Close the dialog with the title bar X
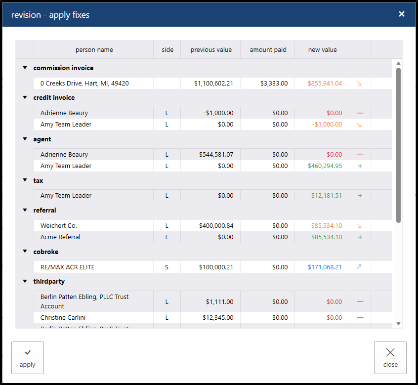The height and width of the screenshot is (385, 418). [x=402, y=14]
